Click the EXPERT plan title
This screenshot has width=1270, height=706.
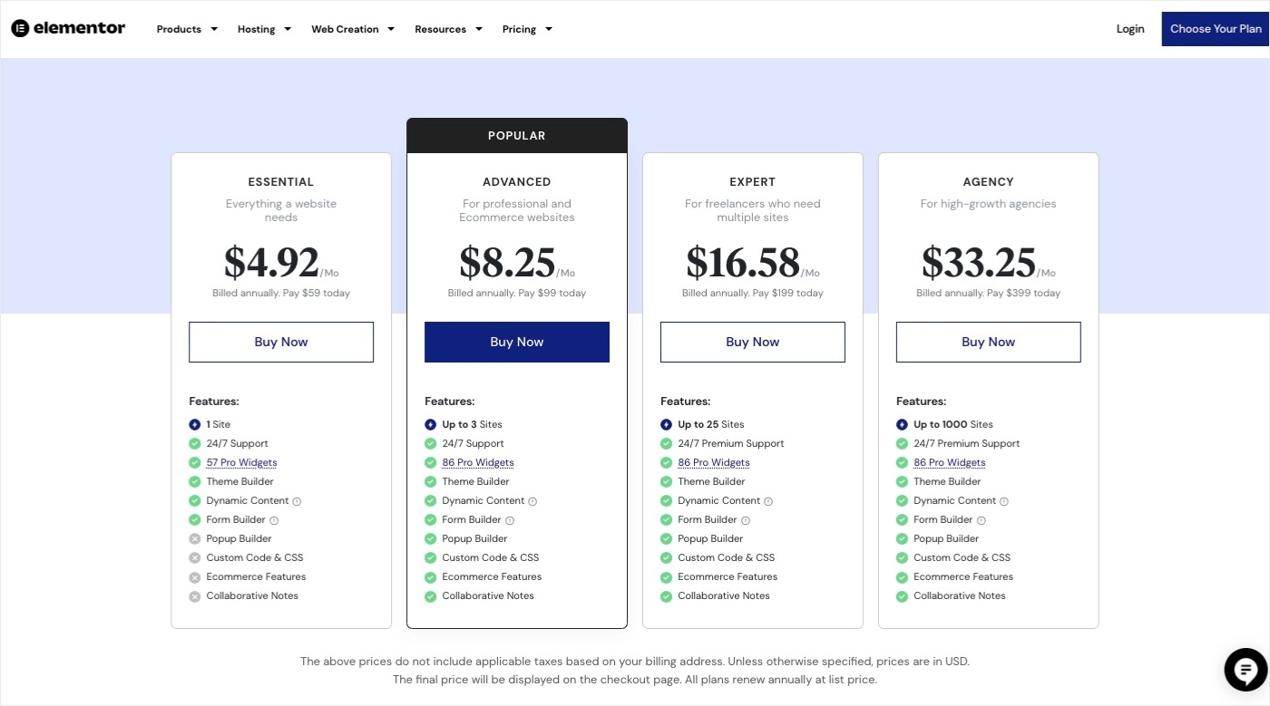(x=753, y=182)
